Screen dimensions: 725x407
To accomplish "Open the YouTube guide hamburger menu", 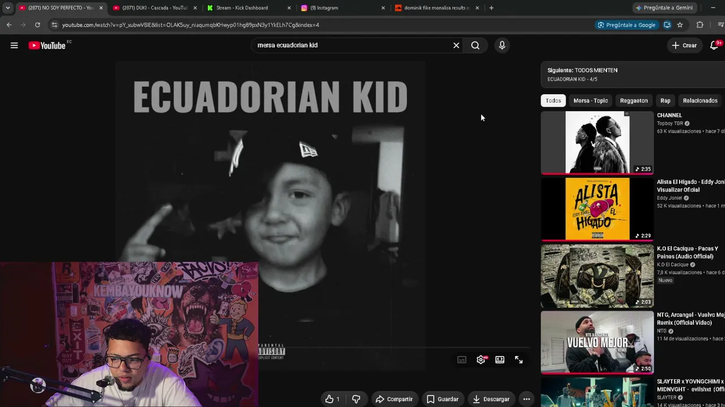I will point(14,45).
